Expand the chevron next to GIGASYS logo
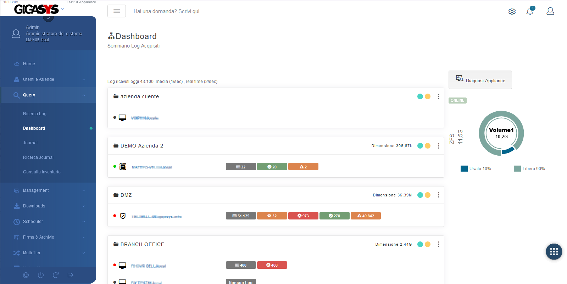The height and width of the screenshot is (284, 567). coord(63,9)
